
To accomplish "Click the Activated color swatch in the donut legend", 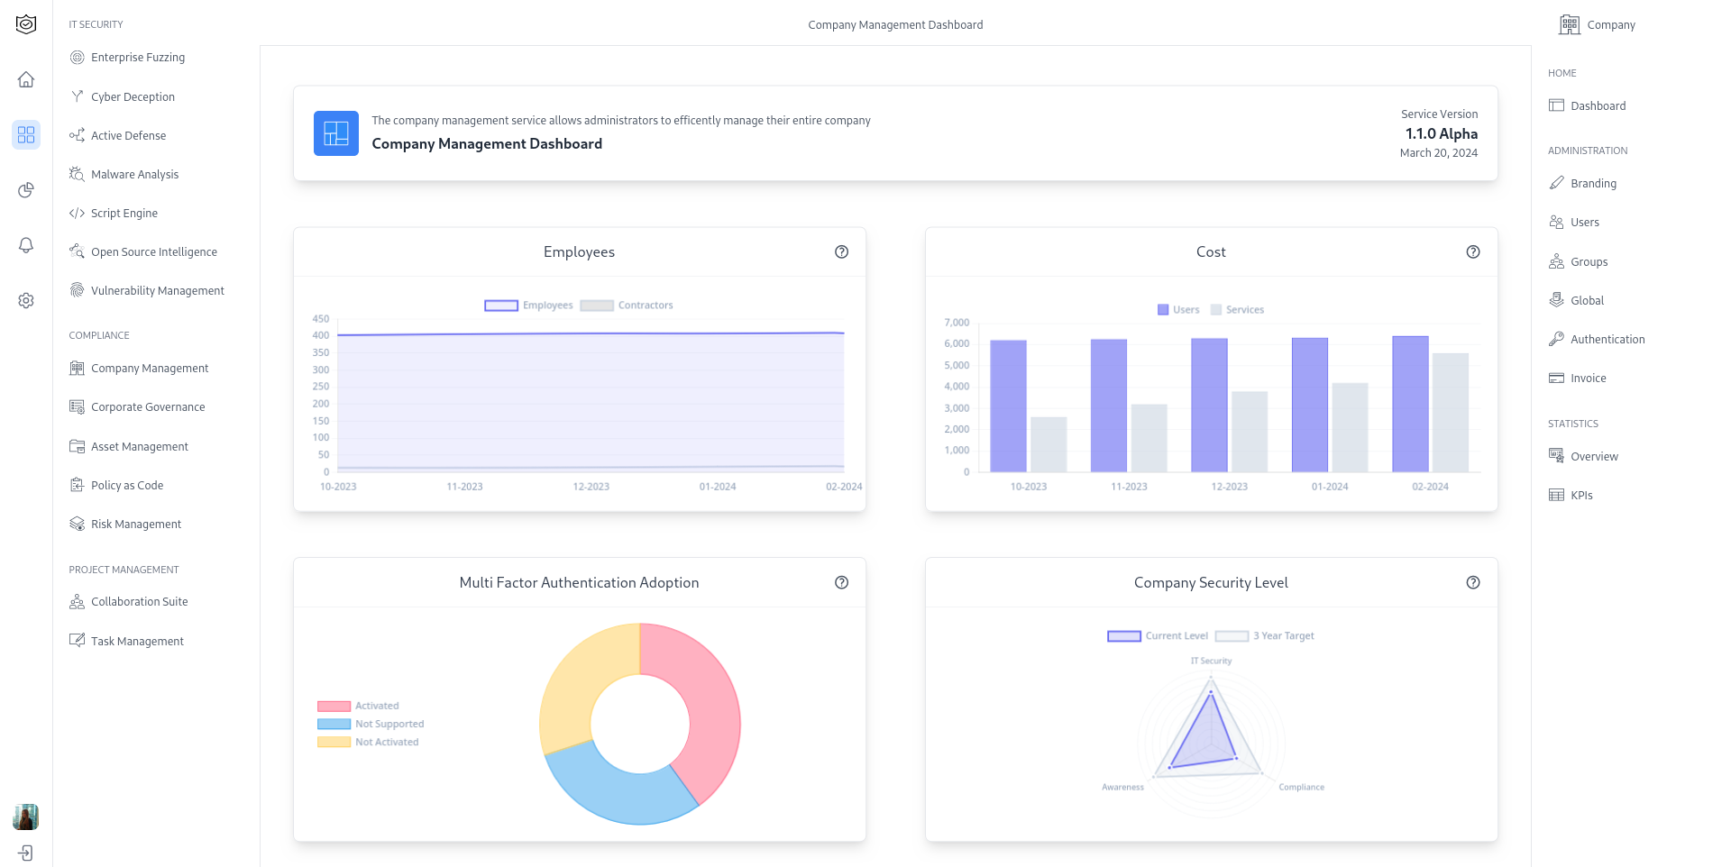I will click(333, 706).
